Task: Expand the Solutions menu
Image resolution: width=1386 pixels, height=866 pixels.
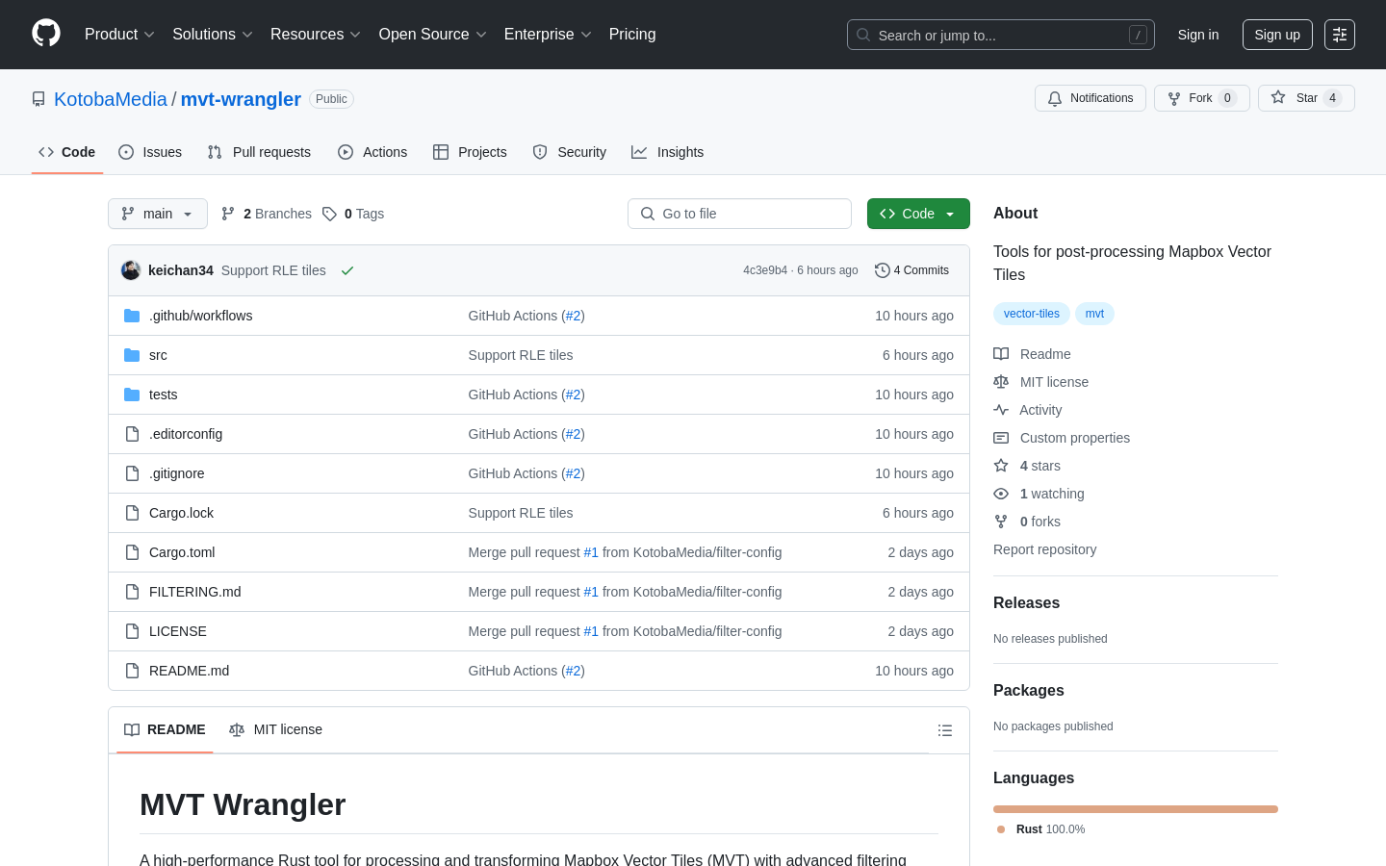Action: (x=212, y=35)
